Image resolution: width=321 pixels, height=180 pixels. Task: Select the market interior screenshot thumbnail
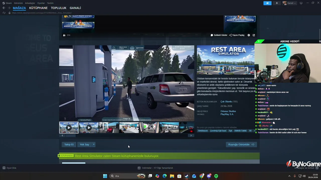pyautogui.click(x=129, y=127)
